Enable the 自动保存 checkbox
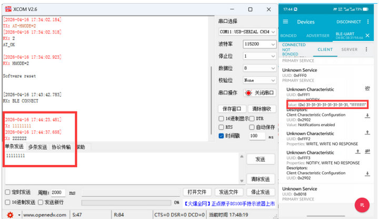 (252, 127)
